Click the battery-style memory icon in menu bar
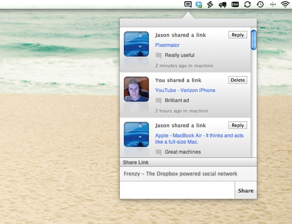Image resolution: width=292 pixels, height=224 pixels. coord(235,4)
